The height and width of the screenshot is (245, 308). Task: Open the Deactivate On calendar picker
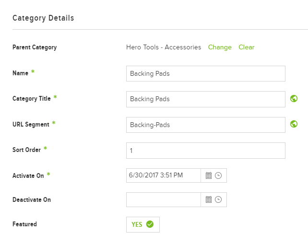point(208,199)
